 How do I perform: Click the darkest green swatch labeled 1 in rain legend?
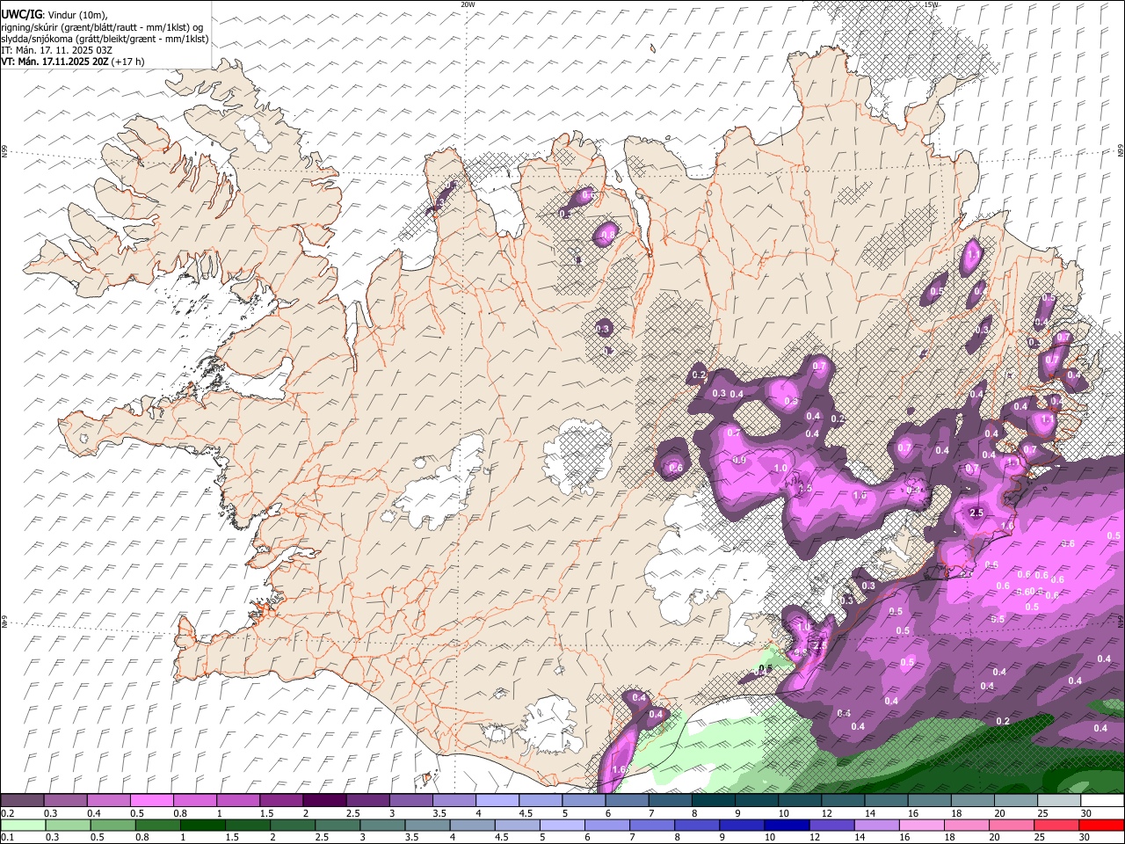[202, 825]
